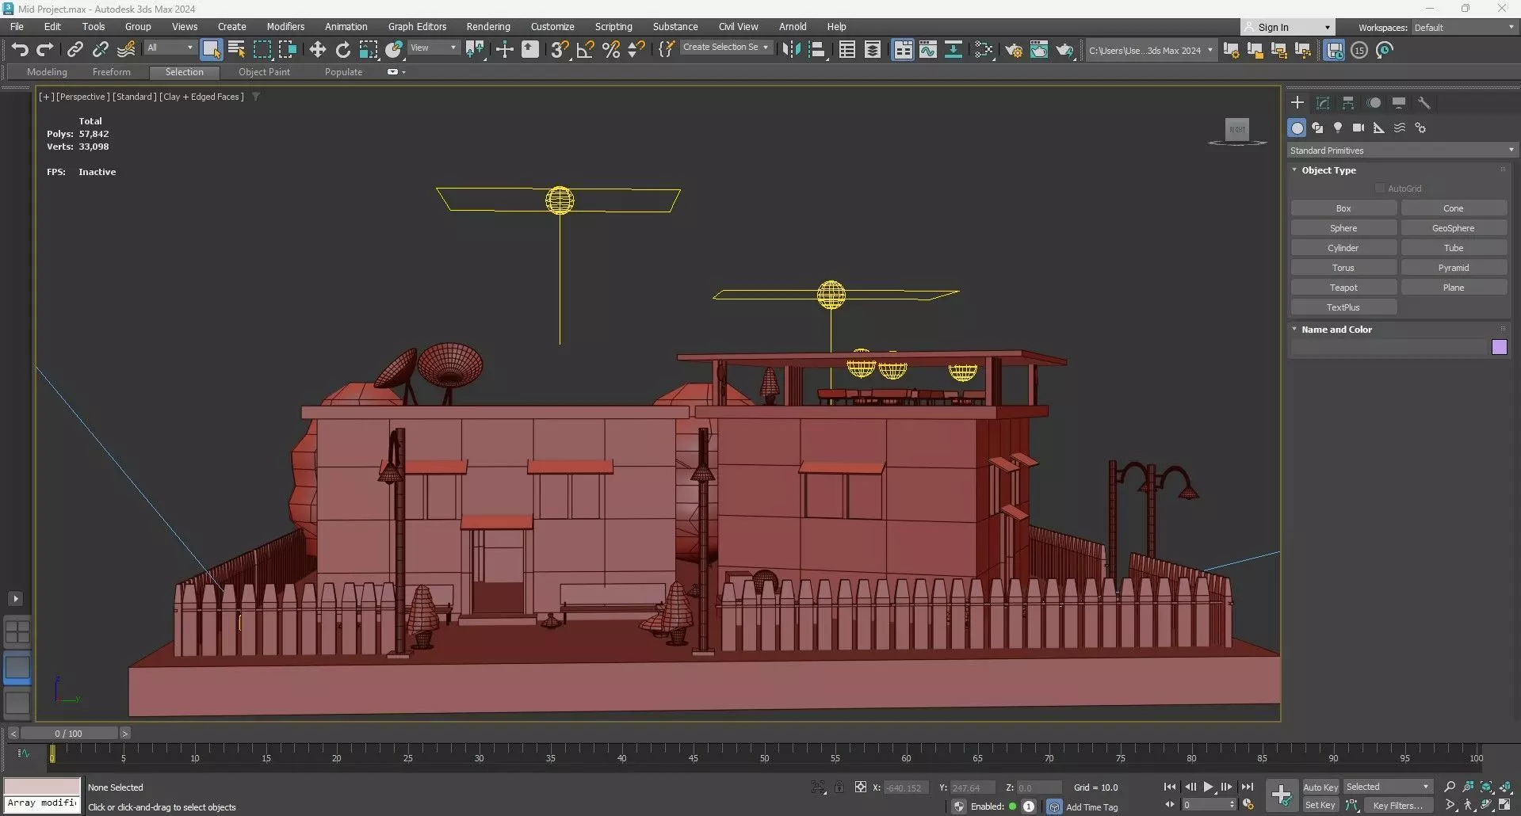Toggle Set Key mode
Screen dimensions: 1521x816
1320,805
